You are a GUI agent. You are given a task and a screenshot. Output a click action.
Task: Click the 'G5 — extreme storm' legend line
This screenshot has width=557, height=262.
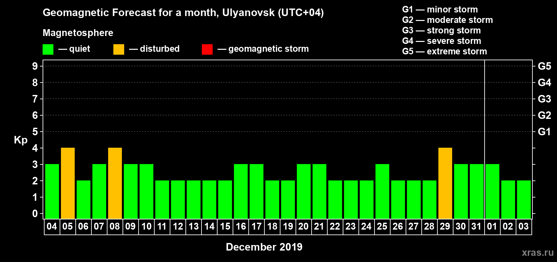point(445,51)
